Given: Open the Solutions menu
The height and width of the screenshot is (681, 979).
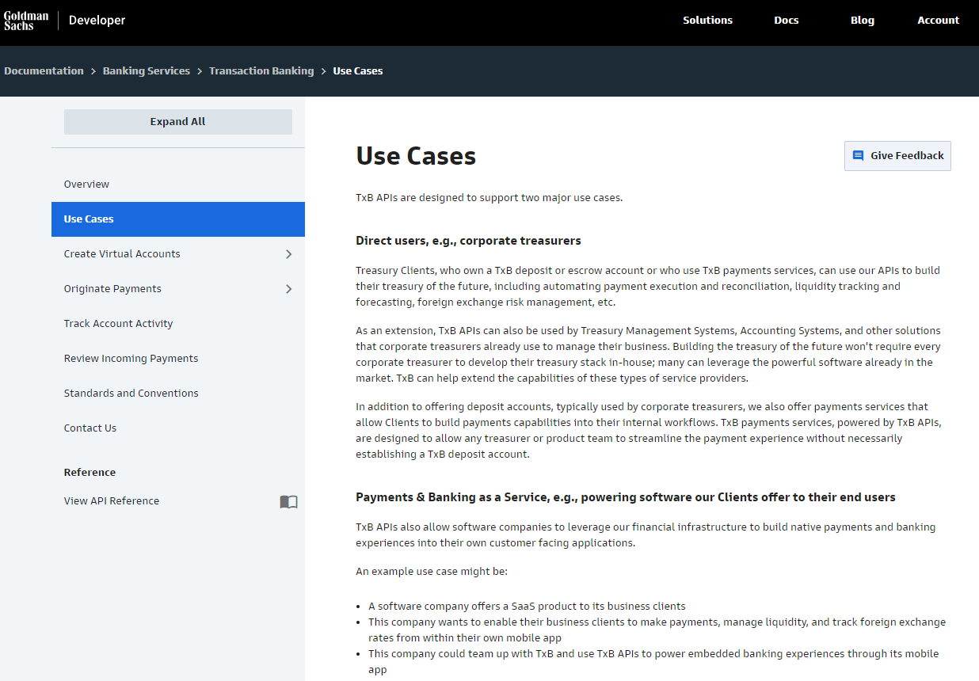Looking at the screenshot, I should (707, 21).
